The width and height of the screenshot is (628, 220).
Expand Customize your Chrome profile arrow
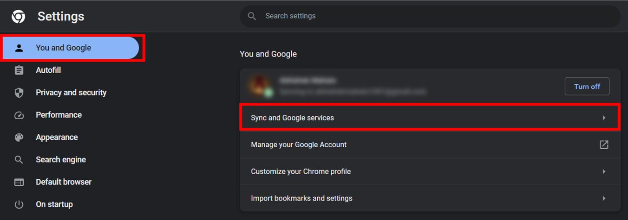(604, 171)
